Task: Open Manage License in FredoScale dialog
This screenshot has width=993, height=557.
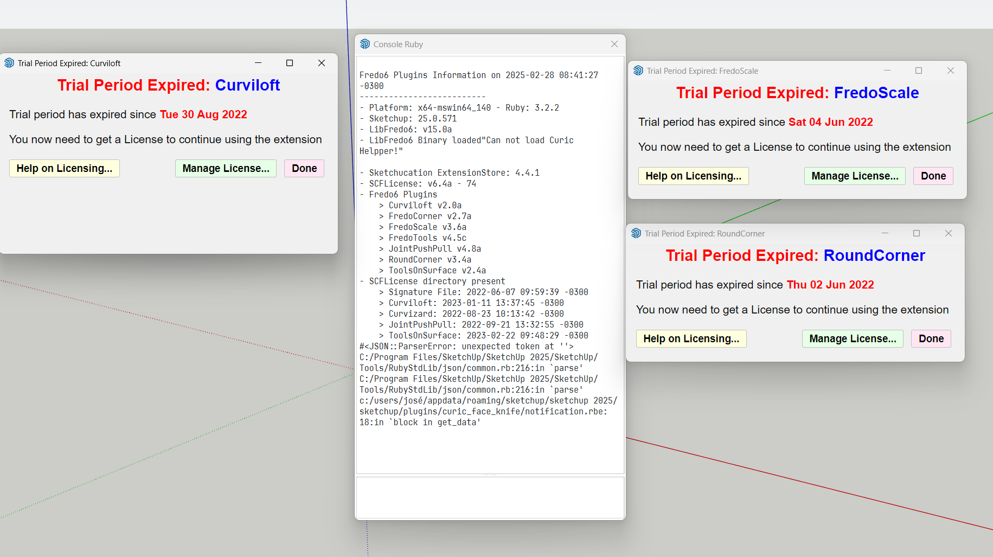Action: (855, 176)
